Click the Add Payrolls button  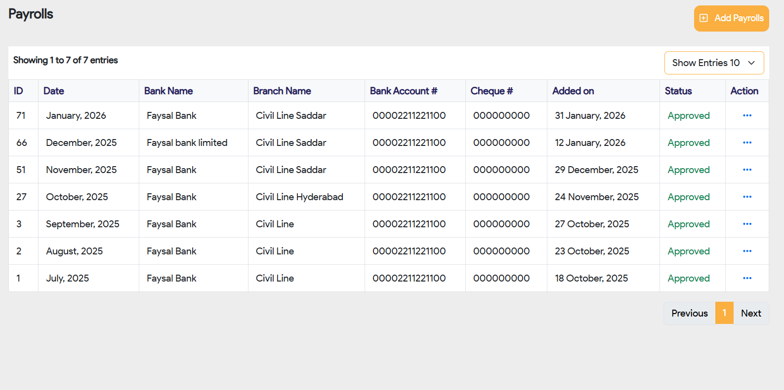pos(731,18)
